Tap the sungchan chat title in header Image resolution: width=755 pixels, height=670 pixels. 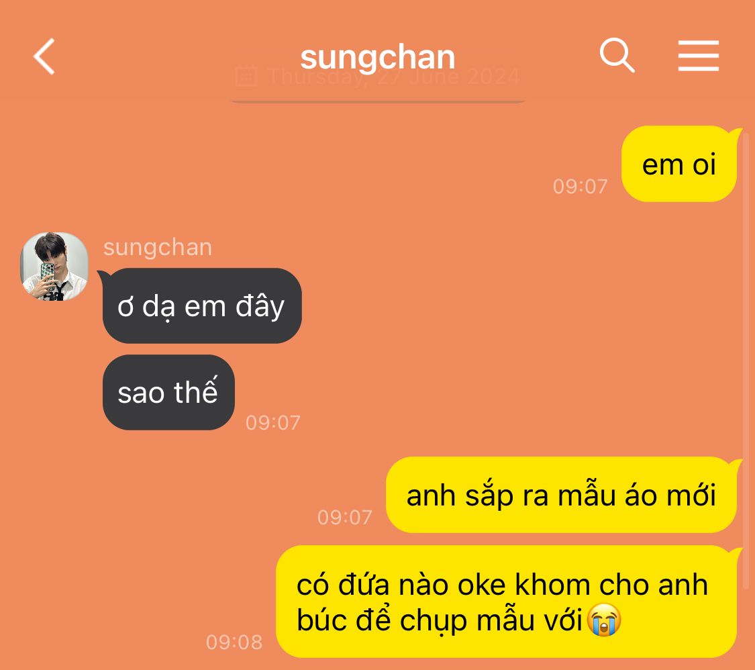click(377, 57)
